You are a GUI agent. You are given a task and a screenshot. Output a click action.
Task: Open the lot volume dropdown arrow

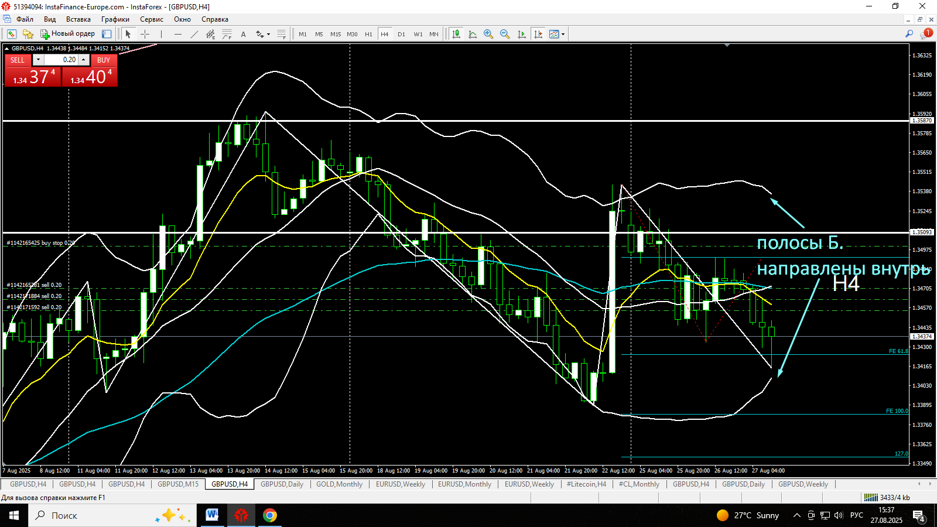click(38, 60)
